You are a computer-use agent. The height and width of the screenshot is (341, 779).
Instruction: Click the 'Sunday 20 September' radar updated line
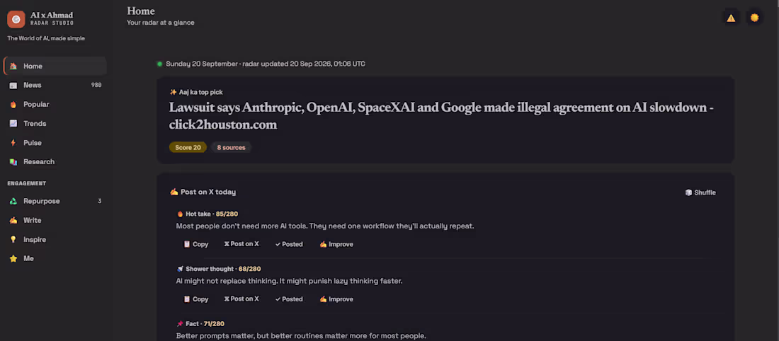pyautogui.click(x=266, y=64)
